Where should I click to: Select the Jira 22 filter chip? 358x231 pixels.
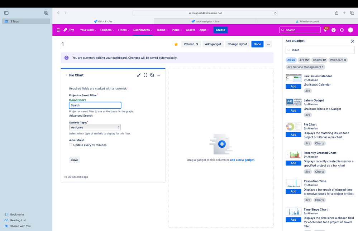[304, 60]
